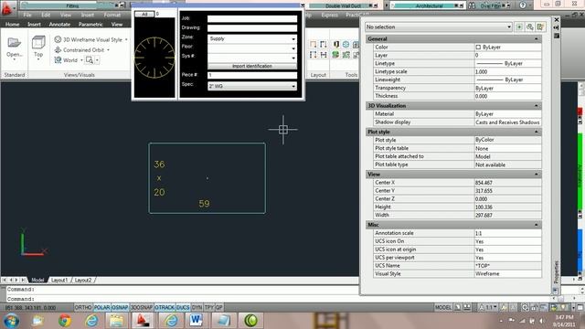Toggle QP quick properties in status bar
The width and height of the screenshot is (585, 329).
[219, 307]
